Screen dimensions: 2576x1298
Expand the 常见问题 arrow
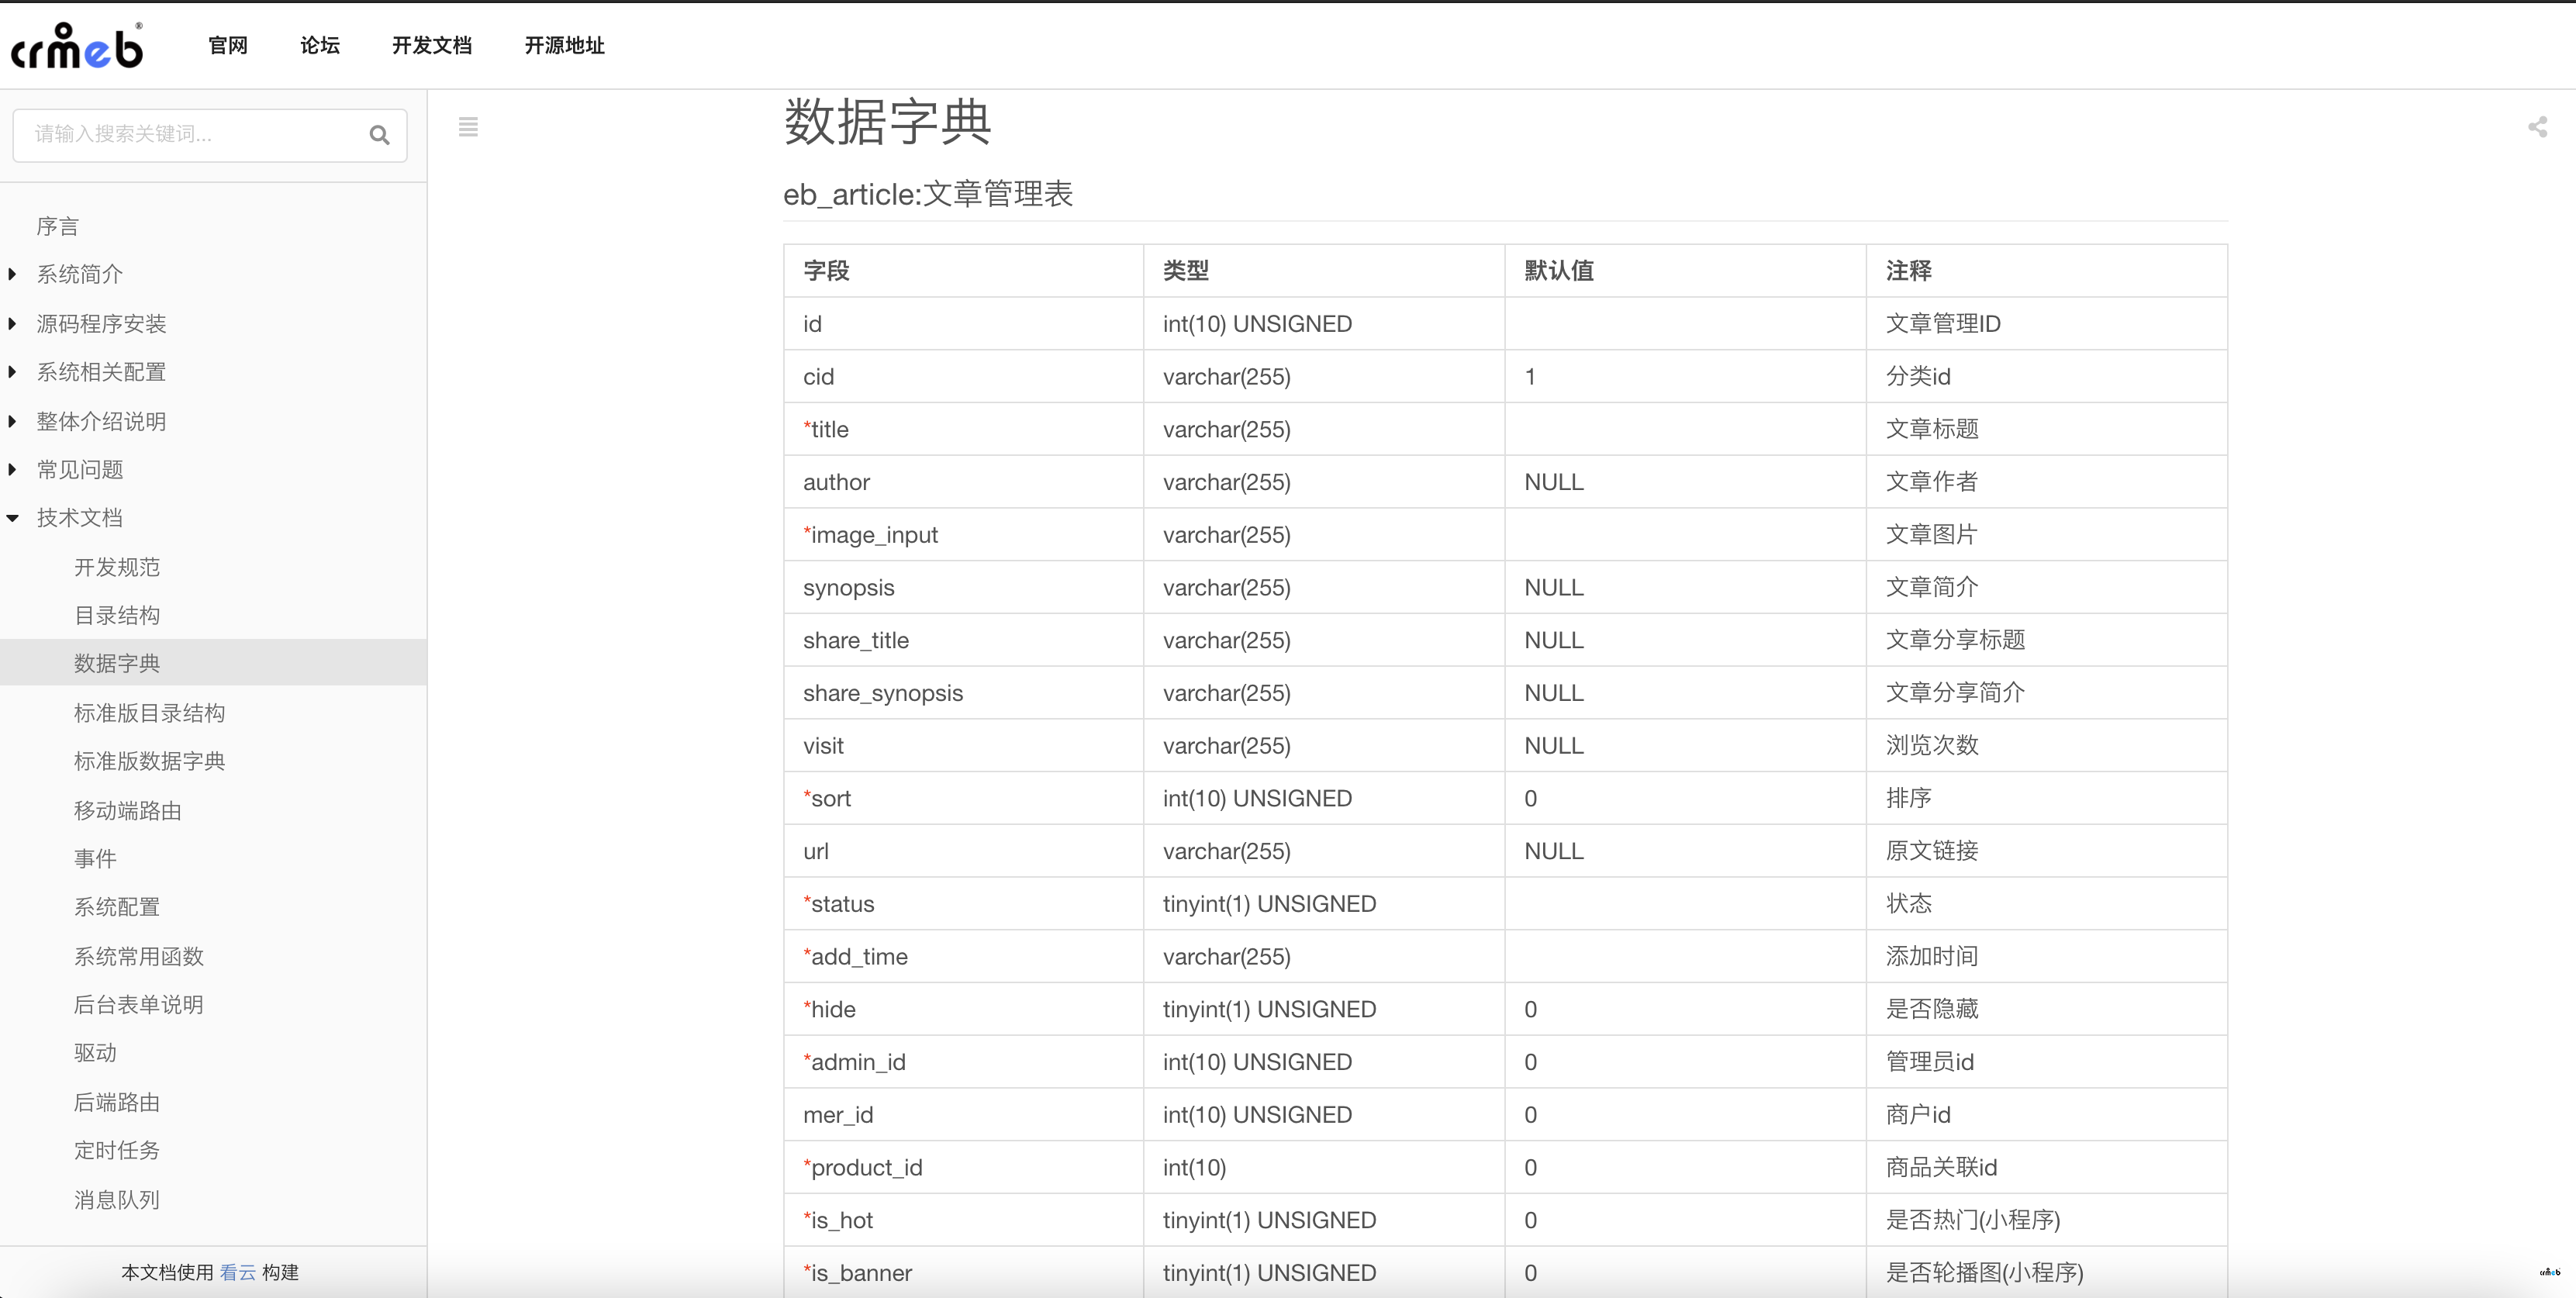point(13,469)
